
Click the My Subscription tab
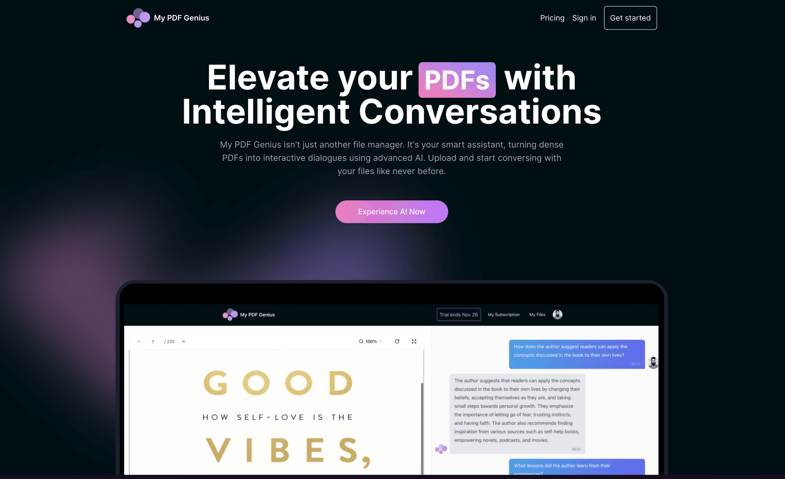click(x=504, y=314)
